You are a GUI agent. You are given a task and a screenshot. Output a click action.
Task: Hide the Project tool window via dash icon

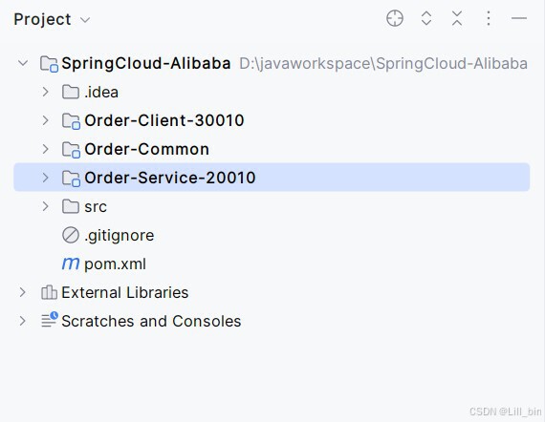click(x=519, y=18)
